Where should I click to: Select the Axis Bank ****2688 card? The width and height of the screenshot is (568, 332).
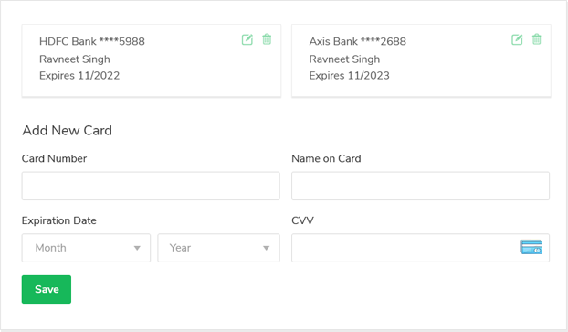point(421,60)
